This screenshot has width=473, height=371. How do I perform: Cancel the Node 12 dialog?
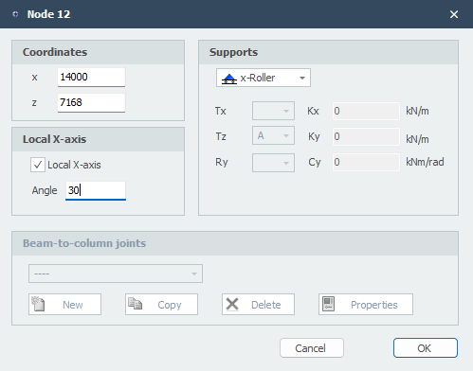point(312,348)
